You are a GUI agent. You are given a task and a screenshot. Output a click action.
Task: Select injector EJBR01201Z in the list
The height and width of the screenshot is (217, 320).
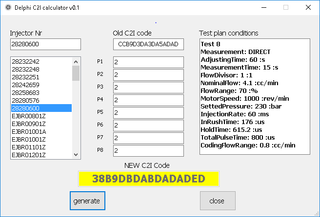(x=41, y=155)
